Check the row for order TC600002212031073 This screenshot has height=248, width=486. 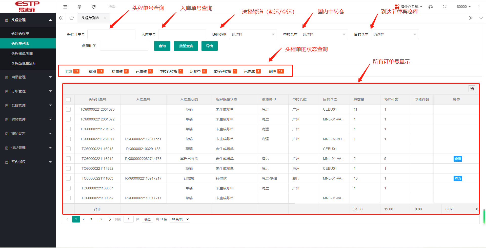[68, 109]
